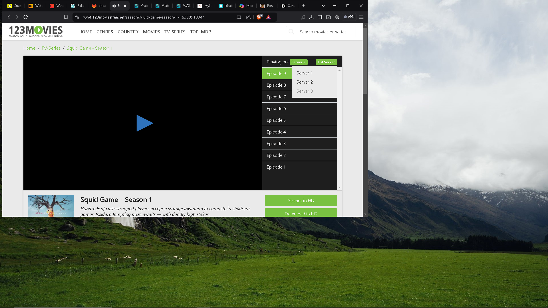Select Server 2 from the server list
548x308 pixels.
315,82
